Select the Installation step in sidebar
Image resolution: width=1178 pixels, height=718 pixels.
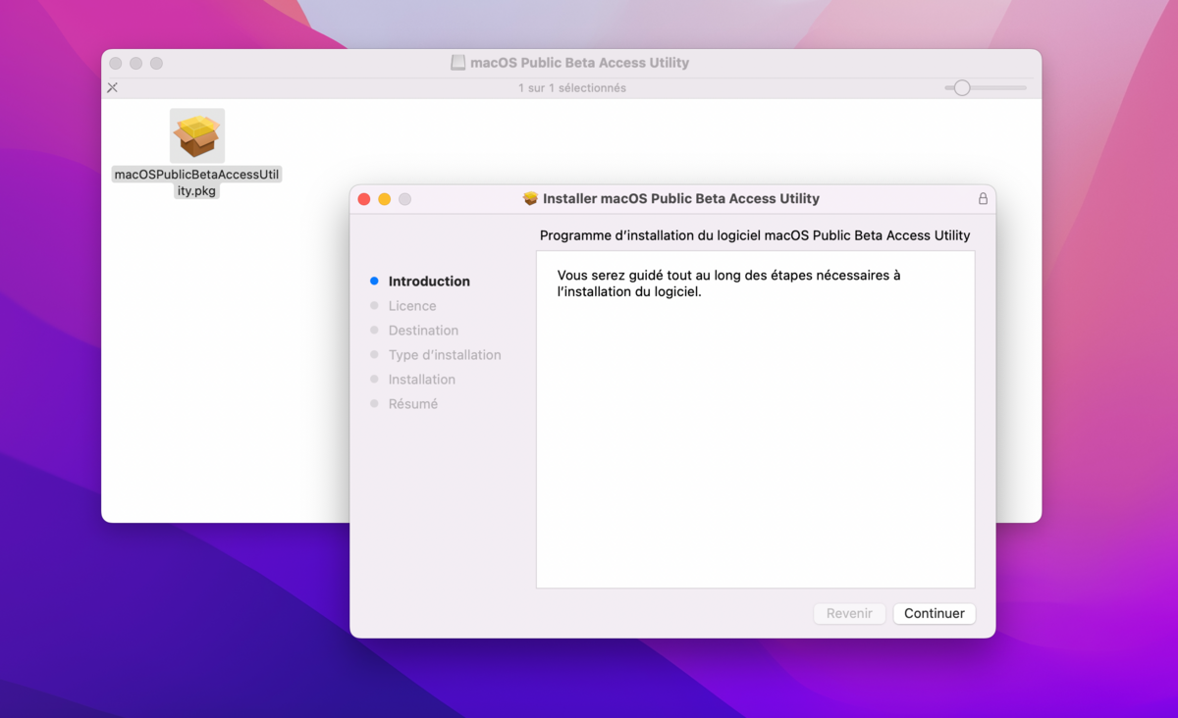pyautogui.click(x=422, y=380)
